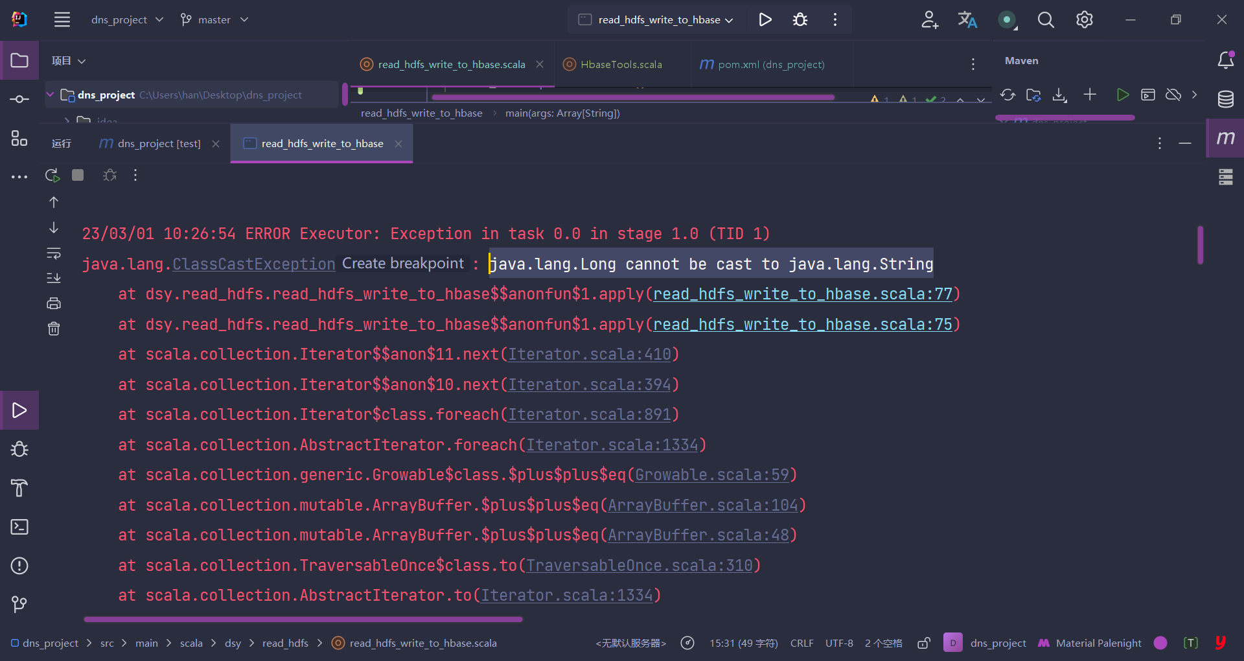Open the Run tool window
This screenshot has width=1244, height=661.
coord(19,410)
